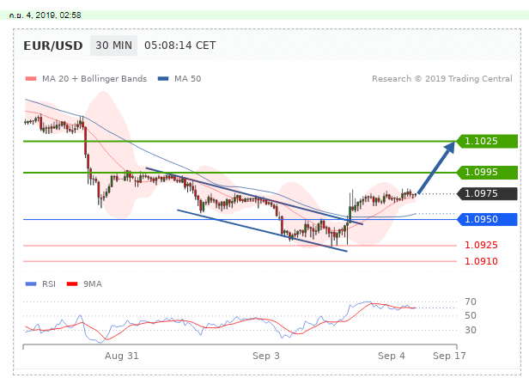The height and width of the screenshot is (390, 529).
Task: Click the 1.0910 support level label
Action: coord(481,261)
